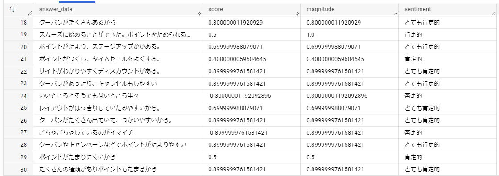Select magnitude 0.699999988079071 in row 25
499x176 pixels.
coord(334,108)
